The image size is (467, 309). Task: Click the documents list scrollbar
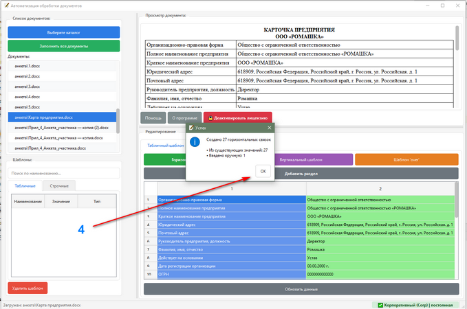[118, 121]
